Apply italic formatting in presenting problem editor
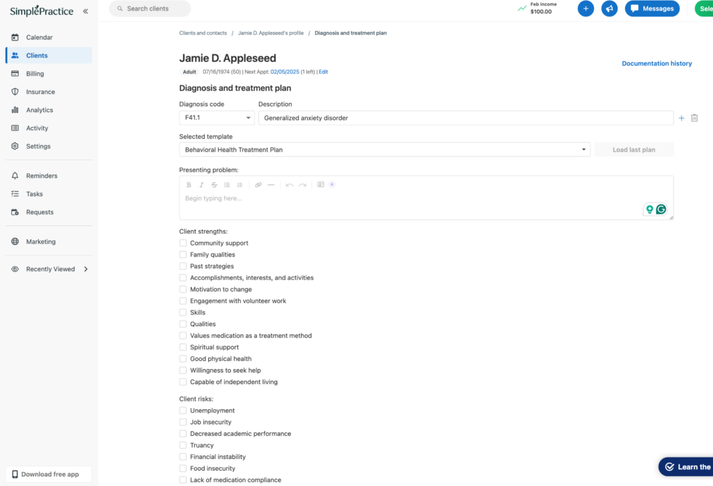 201,184
